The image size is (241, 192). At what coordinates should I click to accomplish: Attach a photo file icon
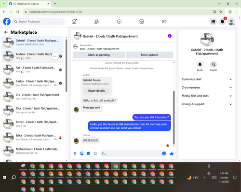pyautogui.click(x=82, y=153)
